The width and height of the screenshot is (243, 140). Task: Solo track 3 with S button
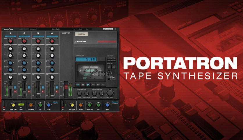pyautogui.click(x=43, y=87)
